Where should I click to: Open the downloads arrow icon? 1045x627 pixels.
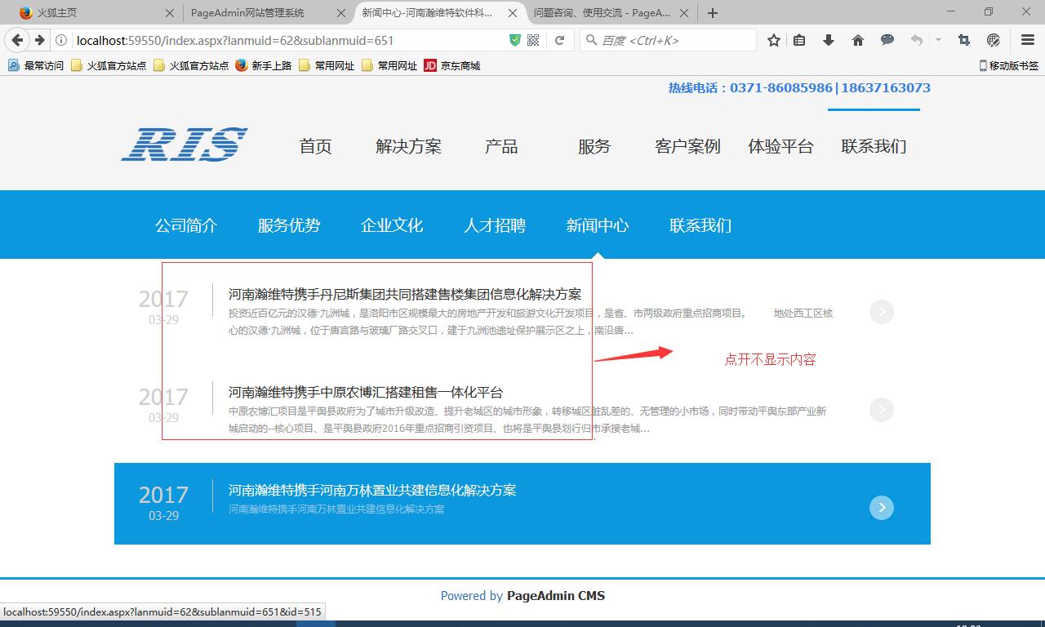click(829, 40)
